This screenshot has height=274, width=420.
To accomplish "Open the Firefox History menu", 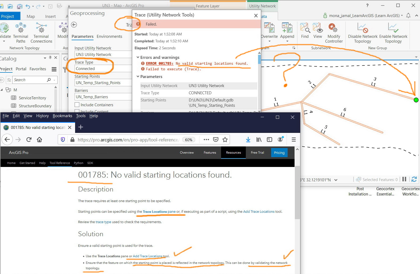I will pos(43,116).
